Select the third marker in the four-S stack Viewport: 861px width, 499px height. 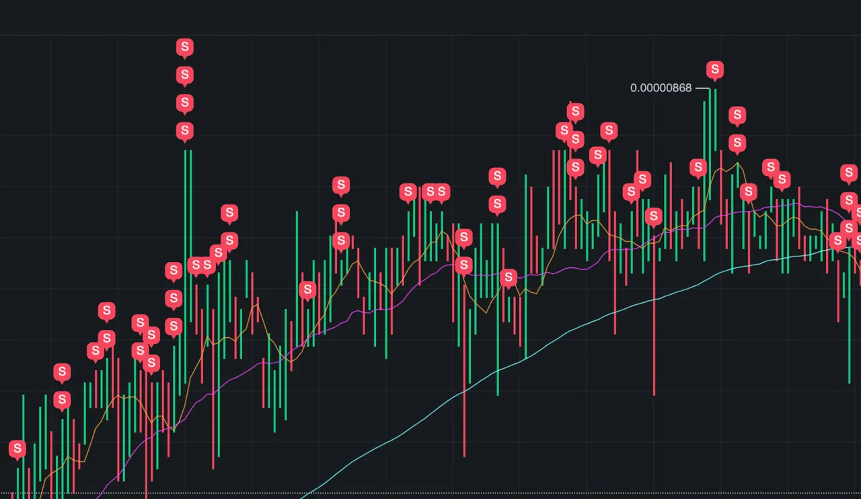[x=185, y=103]
